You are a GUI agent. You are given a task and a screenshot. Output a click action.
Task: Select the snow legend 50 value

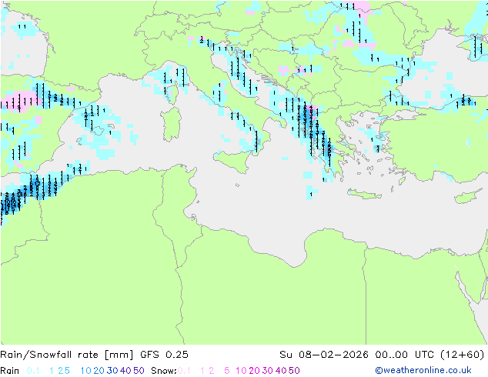coord(295,371)
